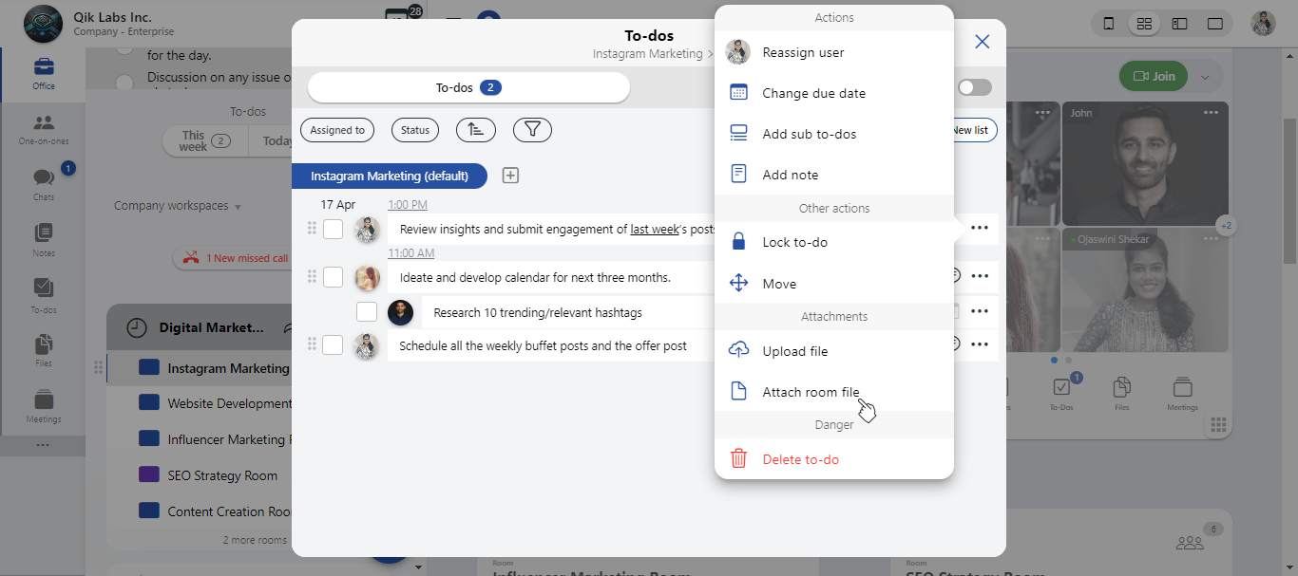Screen dimensions: 1298x576
Task: Click the green Join button
Action: pos(1154,76)
